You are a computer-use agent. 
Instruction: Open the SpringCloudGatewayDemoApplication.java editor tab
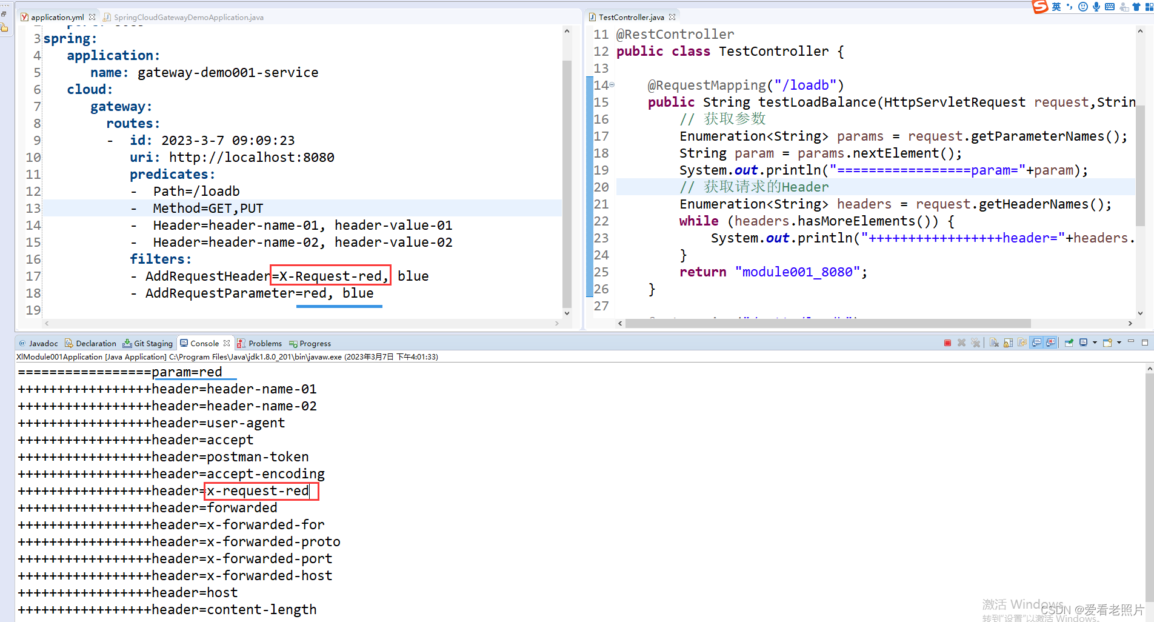(183, 17)
